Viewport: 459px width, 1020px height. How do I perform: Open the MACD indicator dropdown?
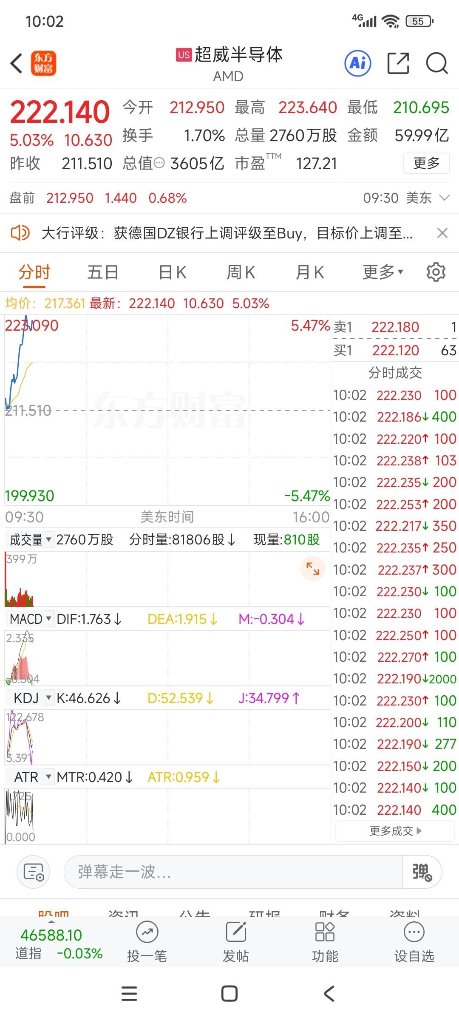pos(31,619)
